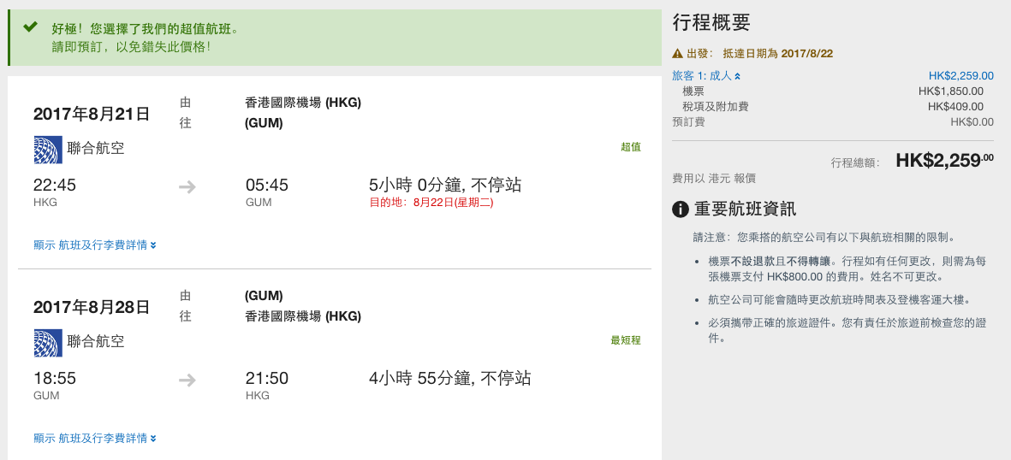1011x460 pixels.
Task: Click the 最短程 label on return flight
Action: pos(626,340)
